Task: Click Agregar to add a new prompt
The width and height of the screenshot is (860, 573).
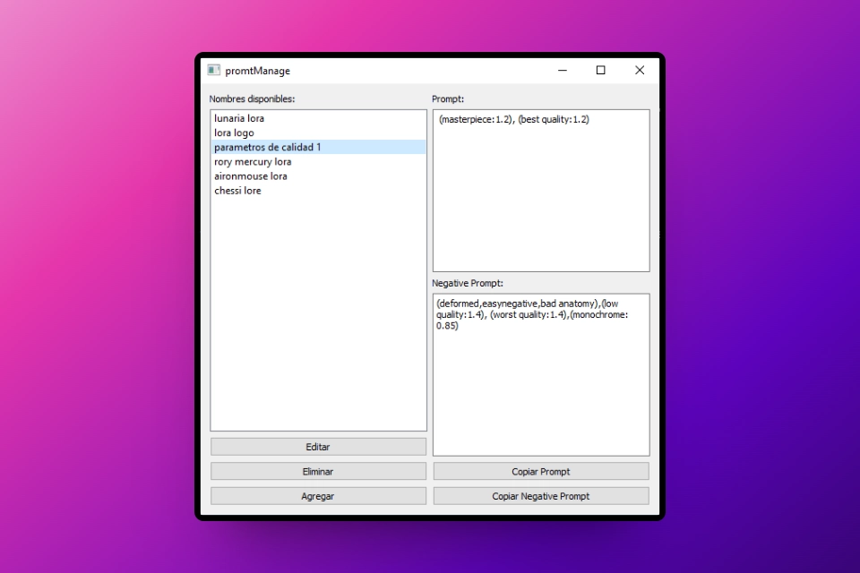Action: click(318, 495)
